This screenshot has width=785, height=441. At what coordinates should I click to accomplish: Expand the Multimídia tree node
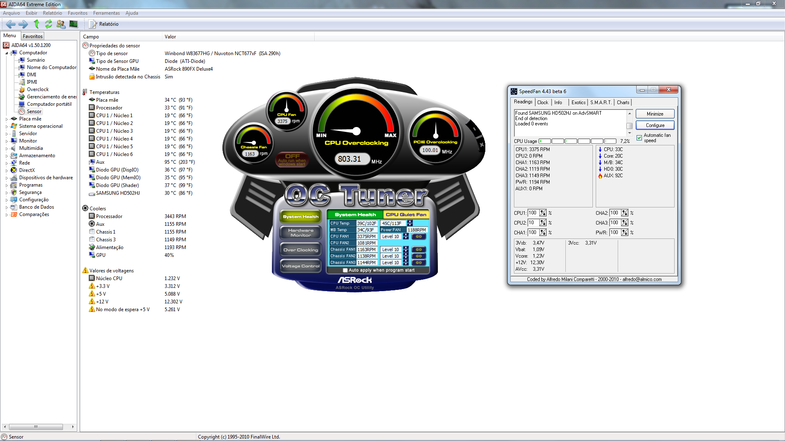7,149
